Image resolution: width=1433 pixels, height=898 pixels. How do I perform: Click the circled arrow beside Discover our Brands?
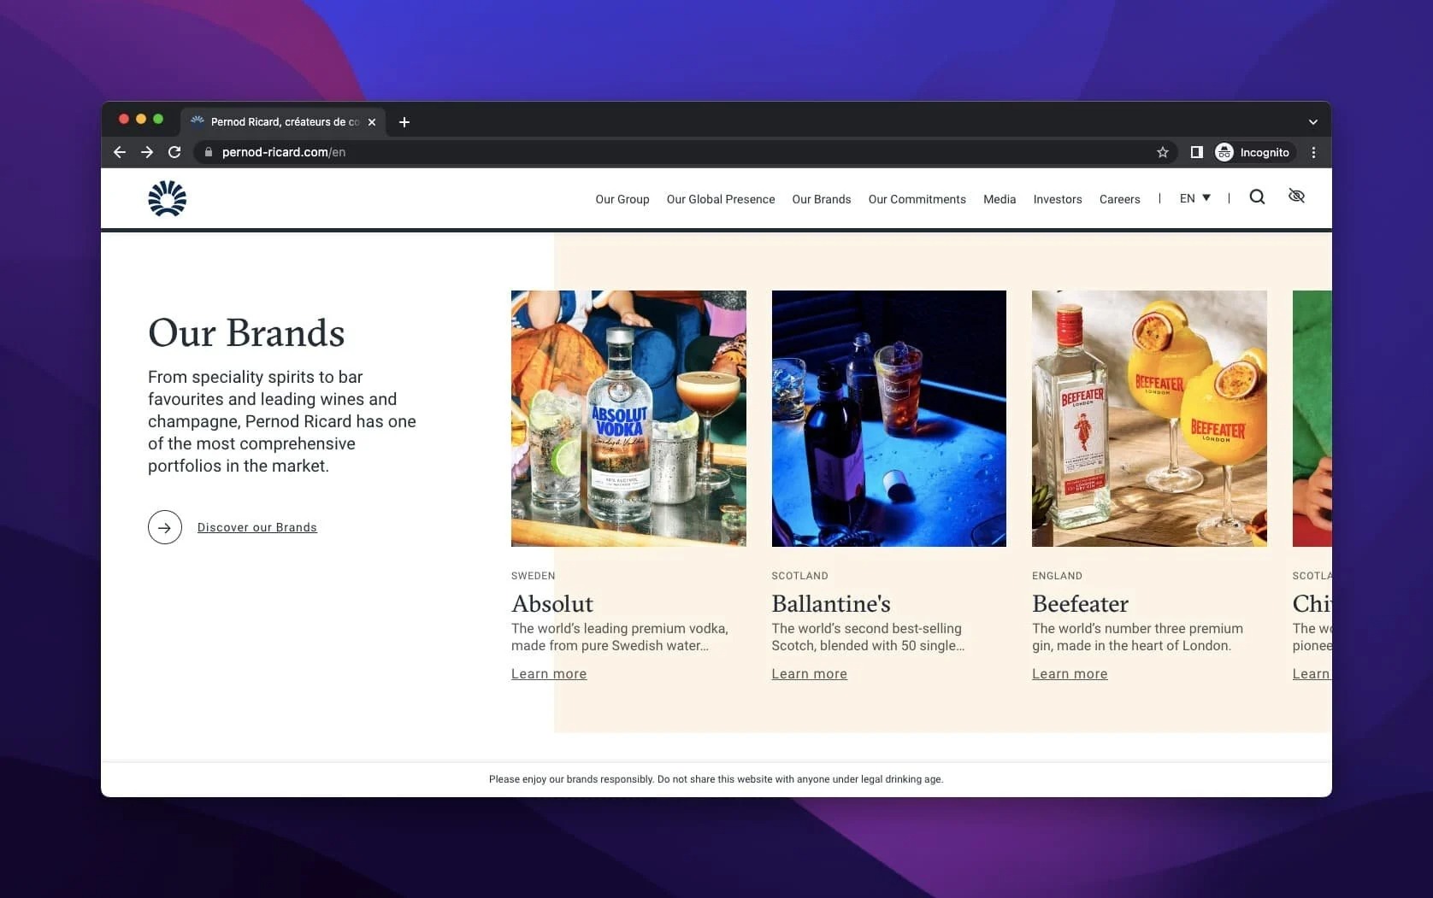click(164, 527)
